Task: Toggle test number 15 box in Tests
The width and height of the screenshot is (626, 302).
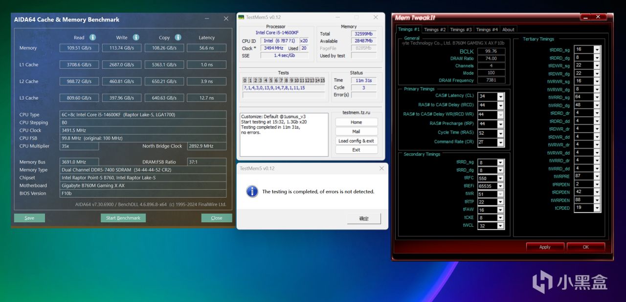Action: [322, 81]
